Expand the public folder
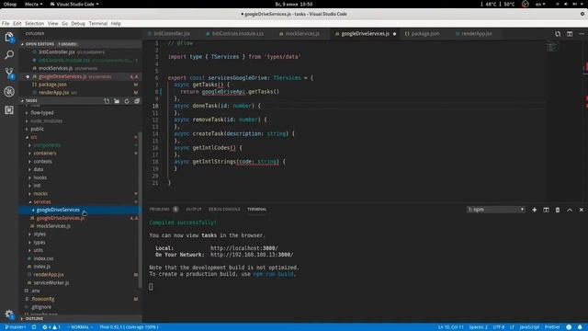This screenshot has width=588, height=331. (37, 129)
